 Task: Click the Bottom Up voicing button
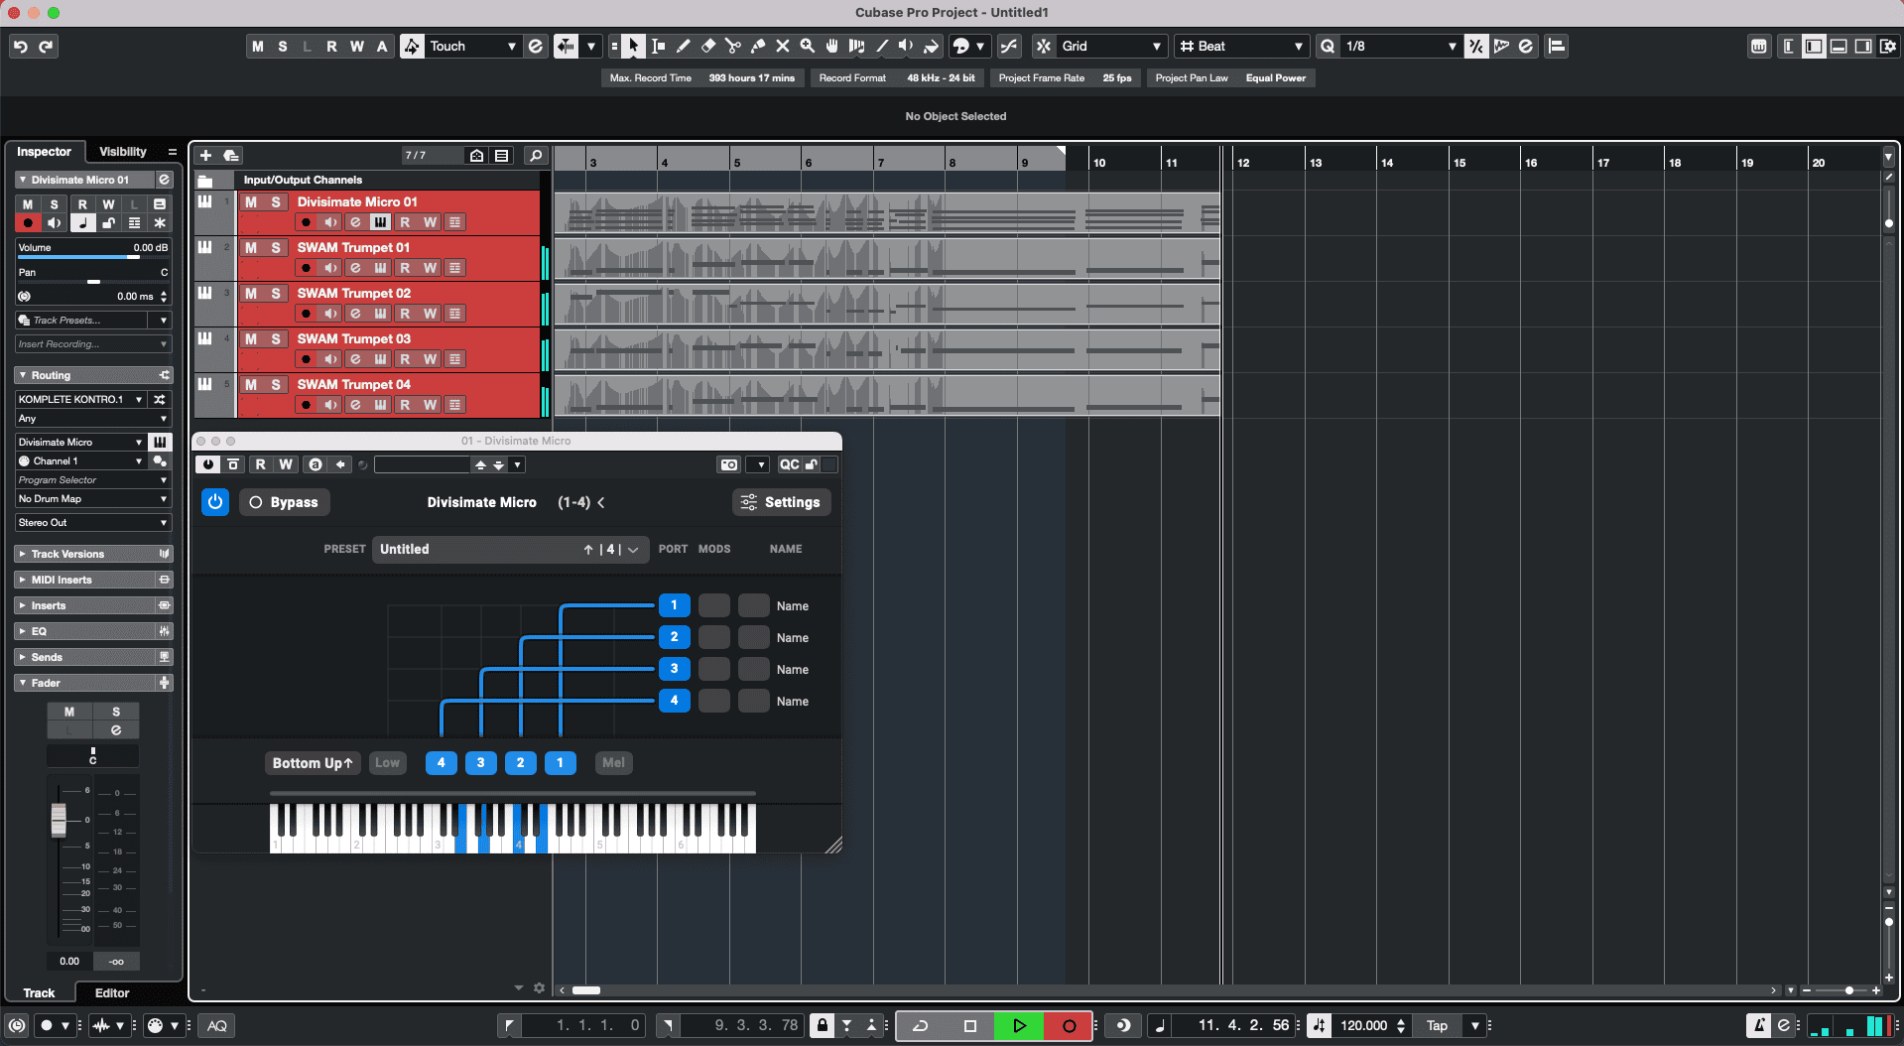pos(313,762)
